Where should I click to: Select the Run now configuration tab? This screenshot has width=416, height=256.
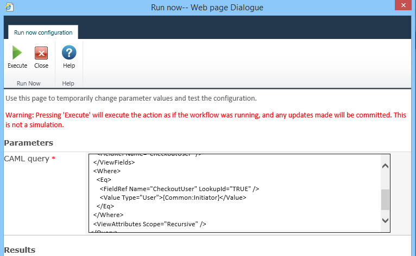click(43, 32)
